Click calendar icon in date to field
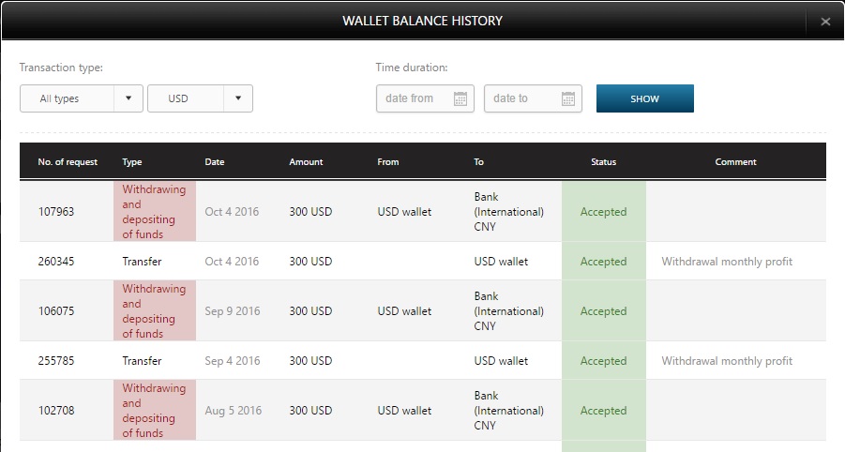Screen dimensions: 845x452 point(567,98)
